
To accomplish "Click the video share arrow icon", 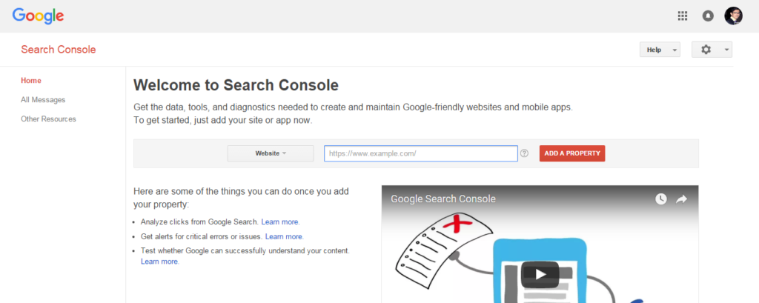I will (x=682, y=199).
